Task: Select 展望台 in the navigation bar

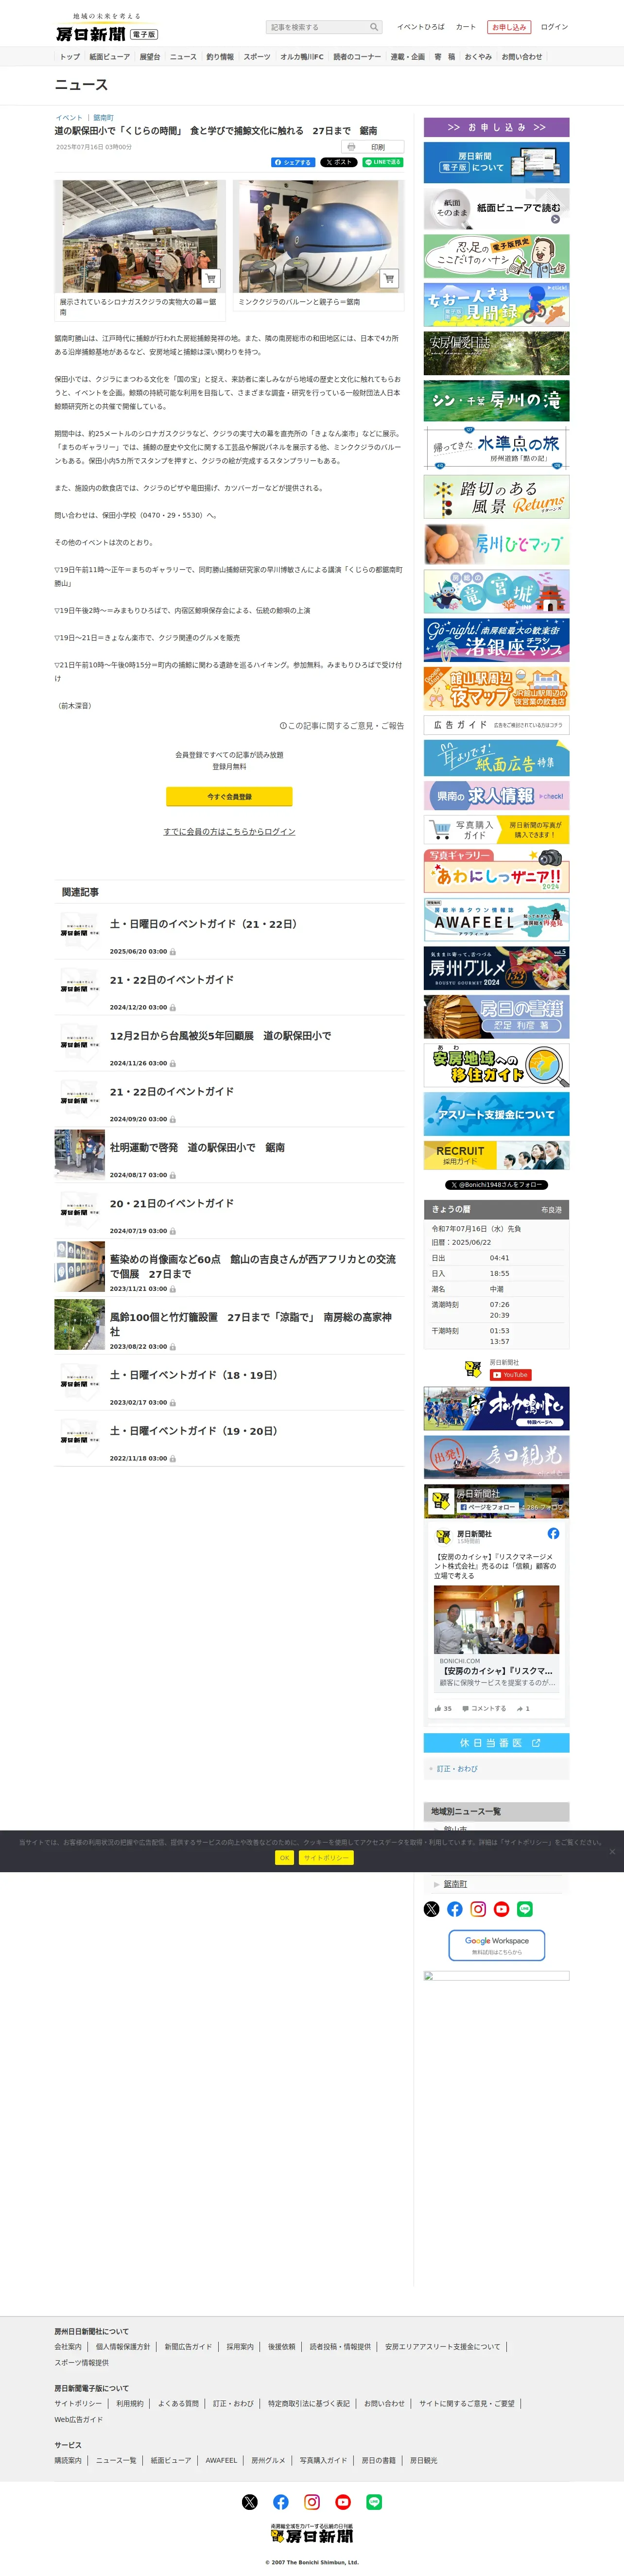Action: point(150,57)
